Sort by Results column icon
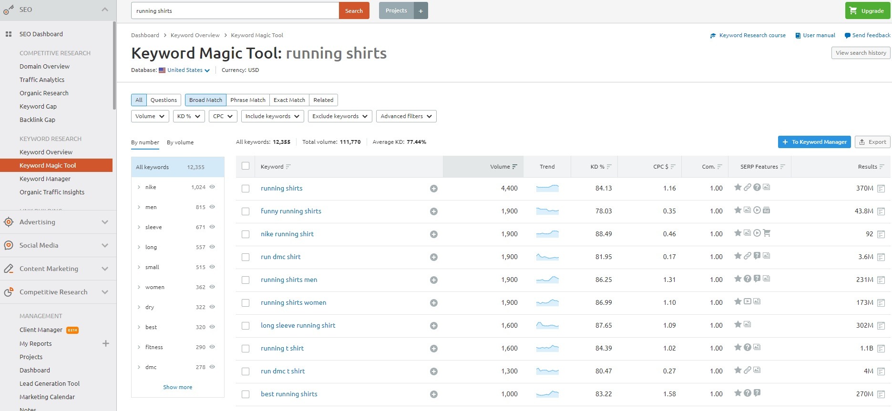 [x=882, y=167]
